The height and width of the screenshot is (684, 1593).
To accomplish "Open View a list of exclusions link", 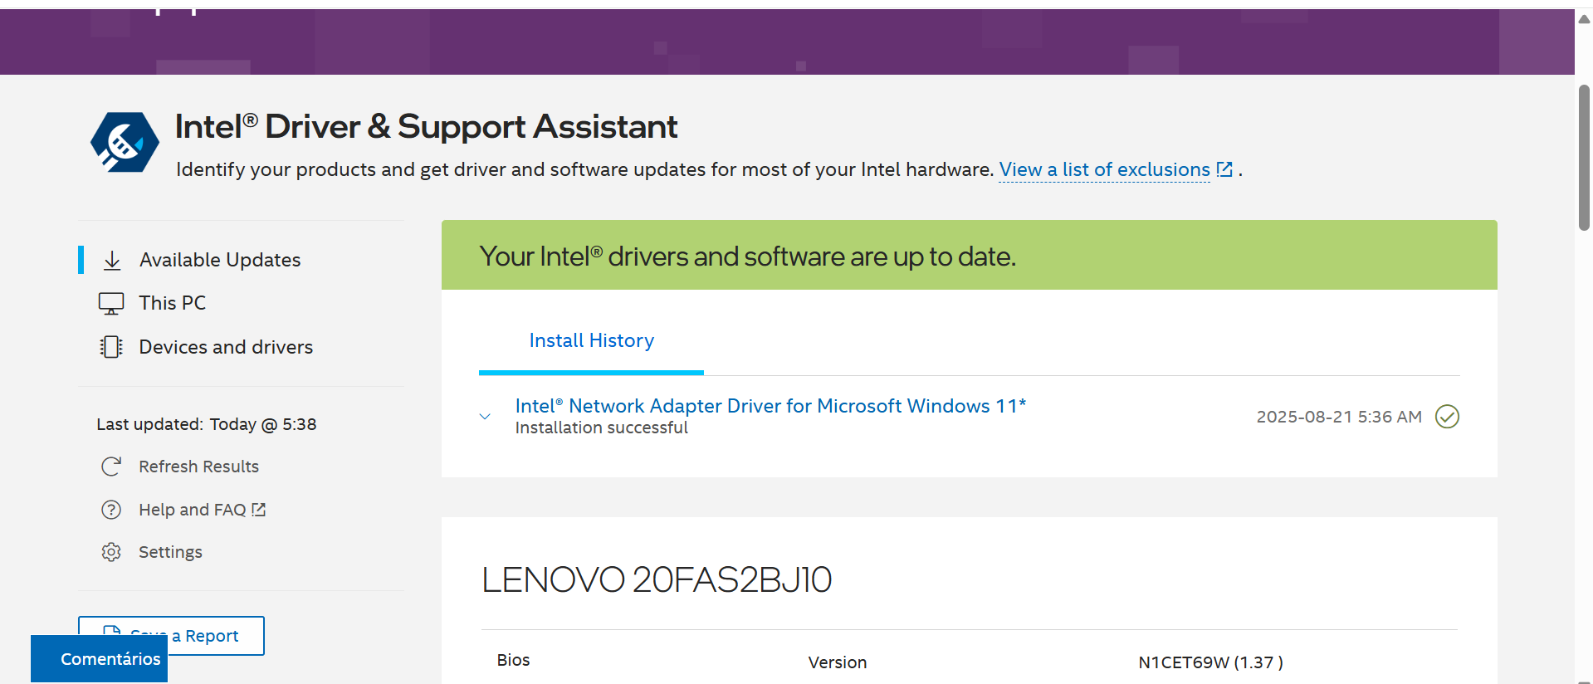I will pos(1104,169).
